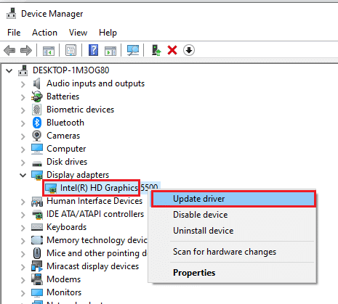
Task: Click the red X Uninstall device icon
Action: click(172, 50)
